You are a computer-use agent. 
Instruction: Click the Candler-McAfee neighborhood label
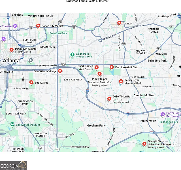tap(144, 95)
